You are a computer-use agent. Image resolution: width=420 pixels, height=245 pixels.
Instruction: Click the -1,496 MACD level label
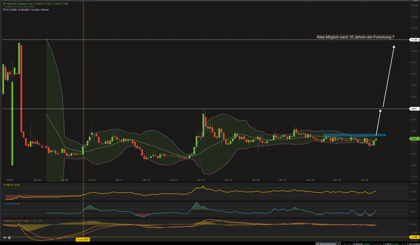point(414,237)
